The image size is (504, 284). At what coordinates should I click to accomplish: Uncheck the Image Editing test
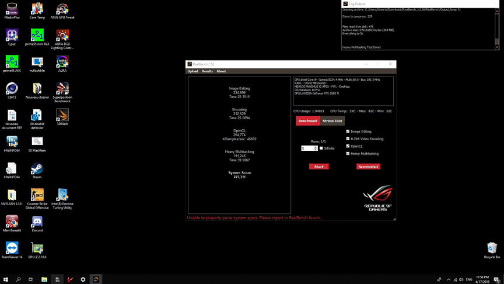(348, 131)
